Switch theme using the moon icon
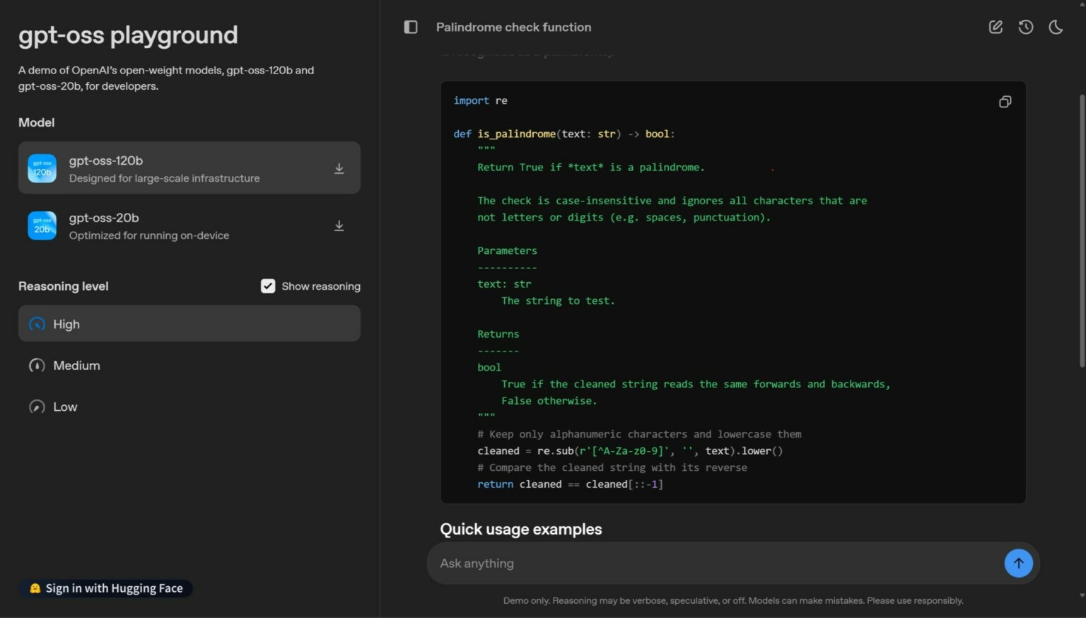 point(1056,27)
